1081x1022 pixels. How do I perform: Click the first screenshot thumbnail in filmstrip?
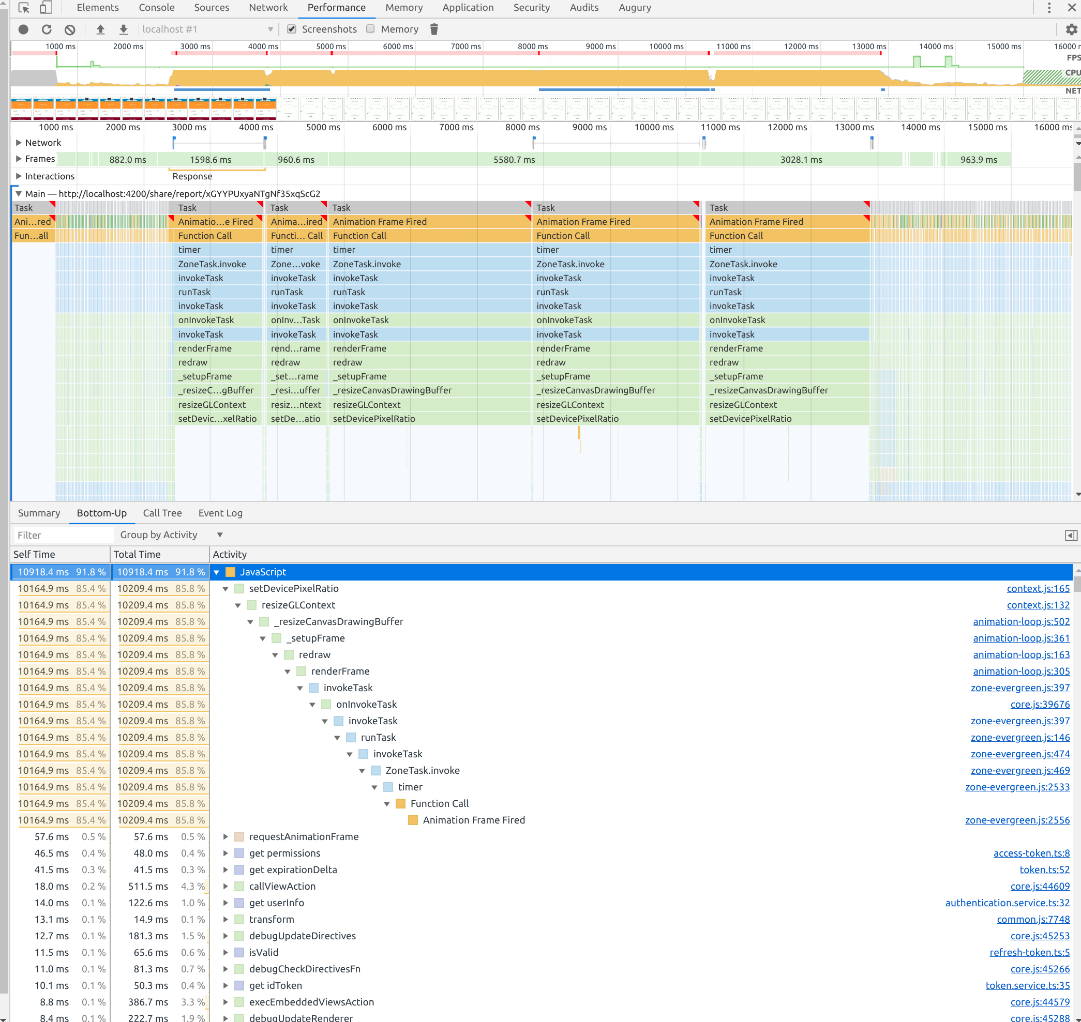21,109
